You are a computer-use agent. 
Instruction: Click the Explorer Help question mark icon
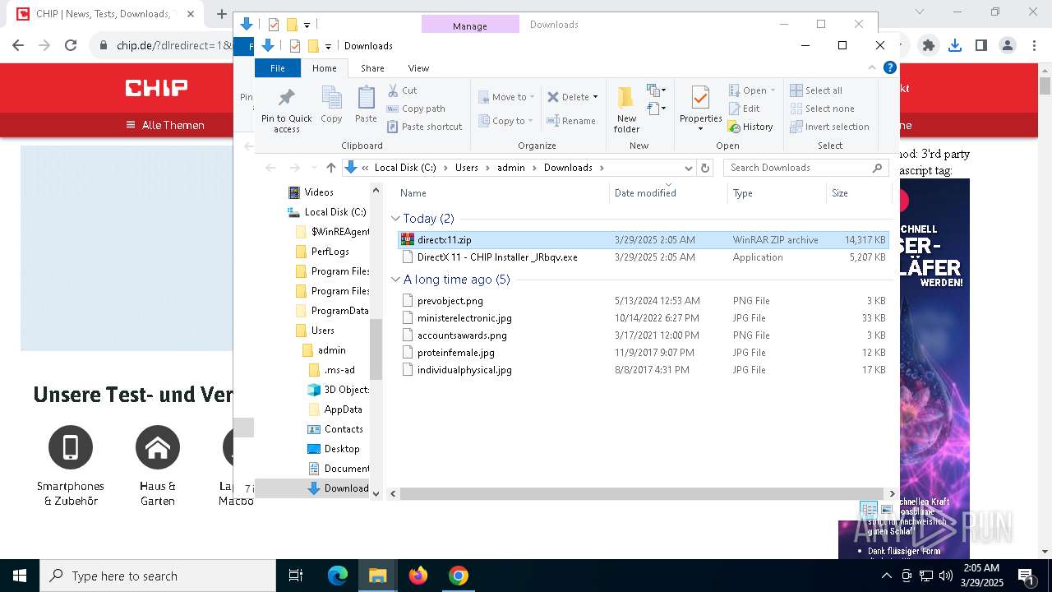coord(888,68)
